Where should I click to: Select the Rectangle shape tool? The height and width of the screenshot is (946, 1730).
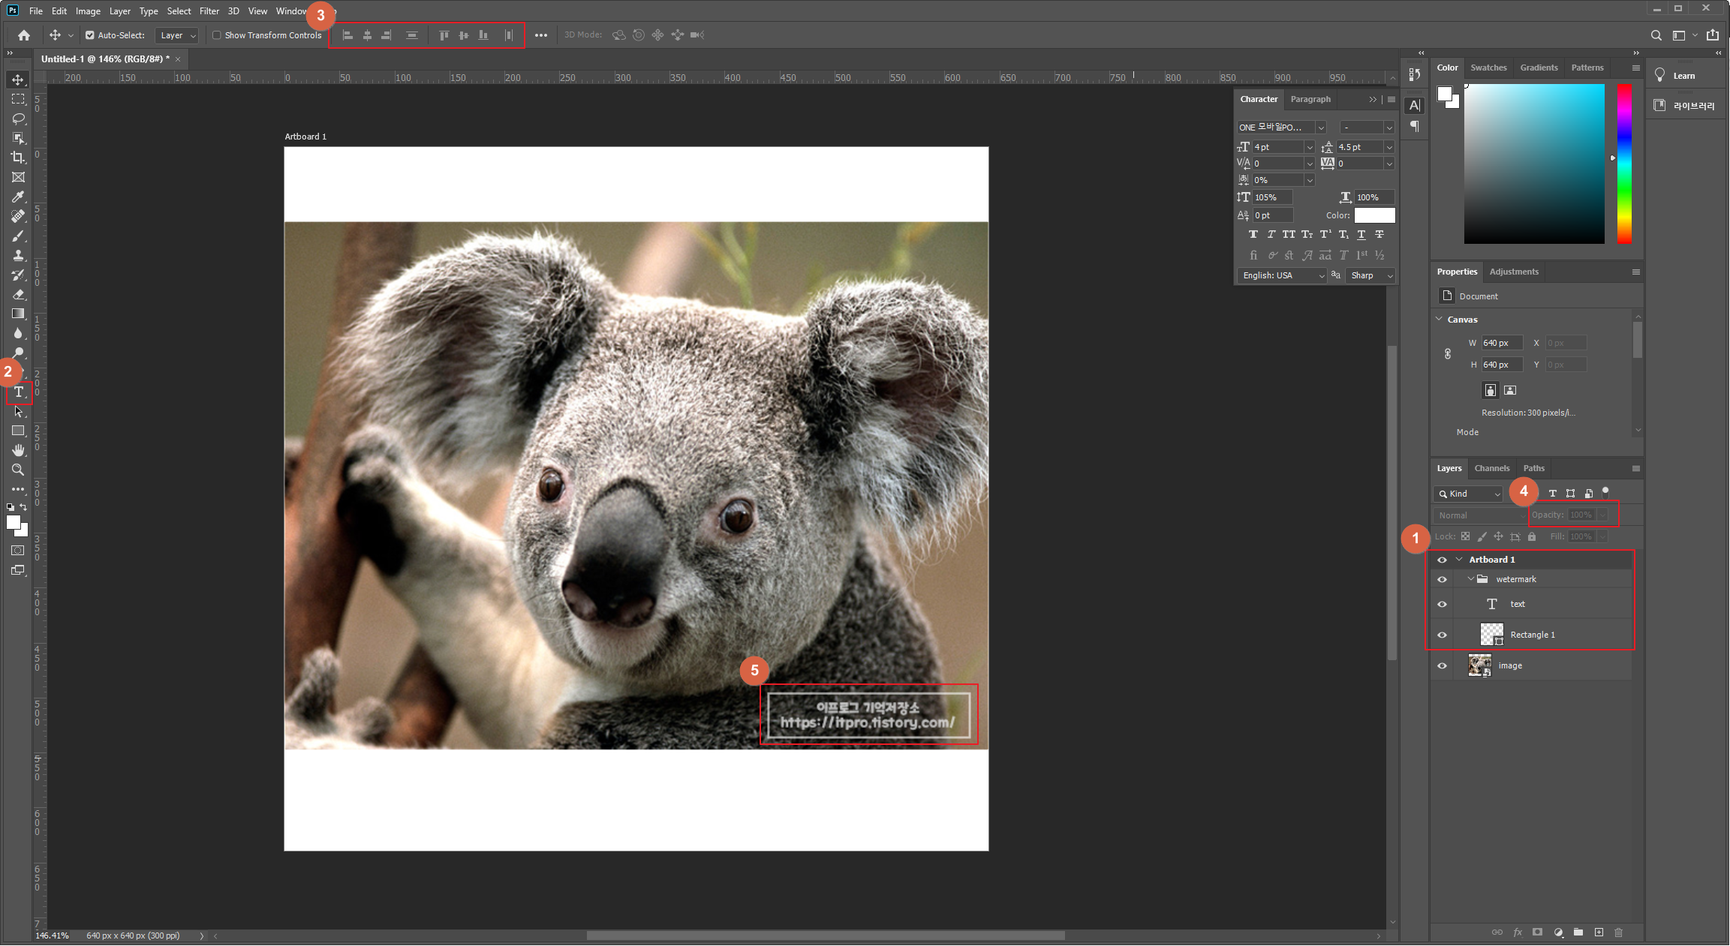pos(18,431)
